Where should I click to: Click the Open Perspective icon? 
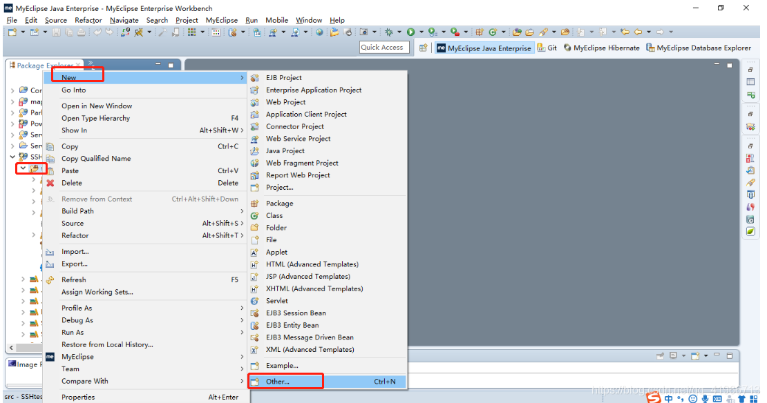[x=423, y=48]
